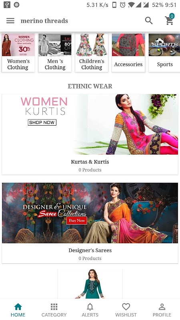Image resolution: width=180 pixels, height=320 pixels.
Task: Tap the green kurti product thumbnail
Action: click(90, 284)
